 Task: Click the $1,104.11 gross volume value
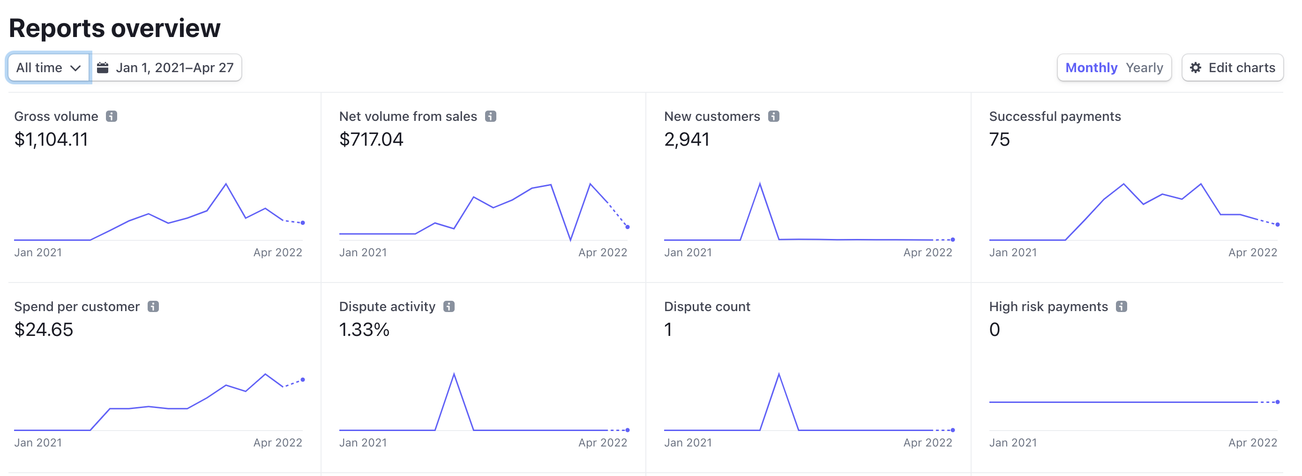point(51,140)
